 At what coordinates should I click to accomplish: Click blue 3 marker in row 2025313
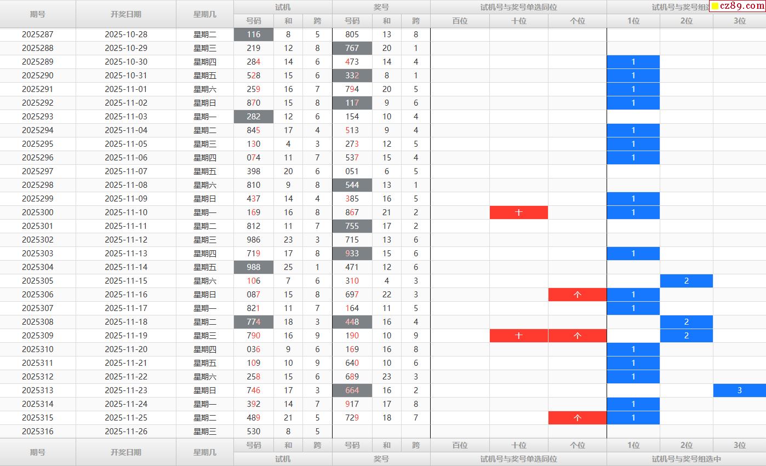739,390
